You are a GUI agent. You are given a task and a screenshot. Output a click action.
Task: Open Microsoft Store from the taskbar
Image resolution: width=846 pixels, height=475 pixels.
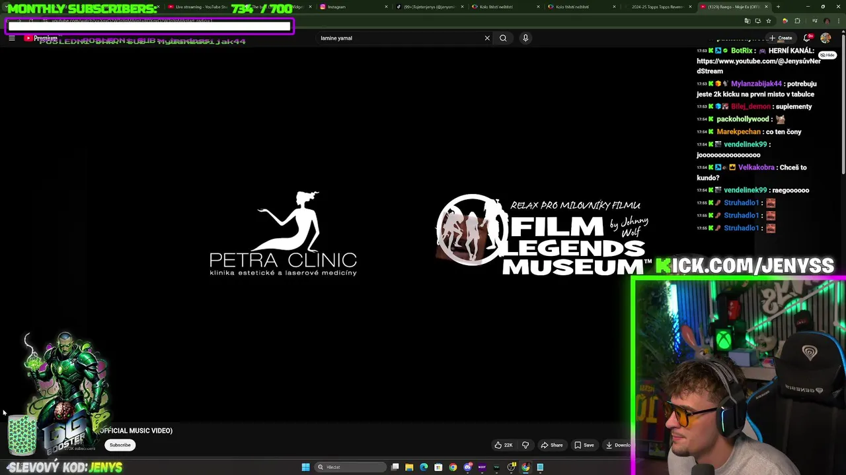click(438, 467)
